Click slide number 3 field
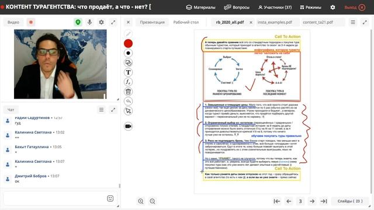 point(300,201)
